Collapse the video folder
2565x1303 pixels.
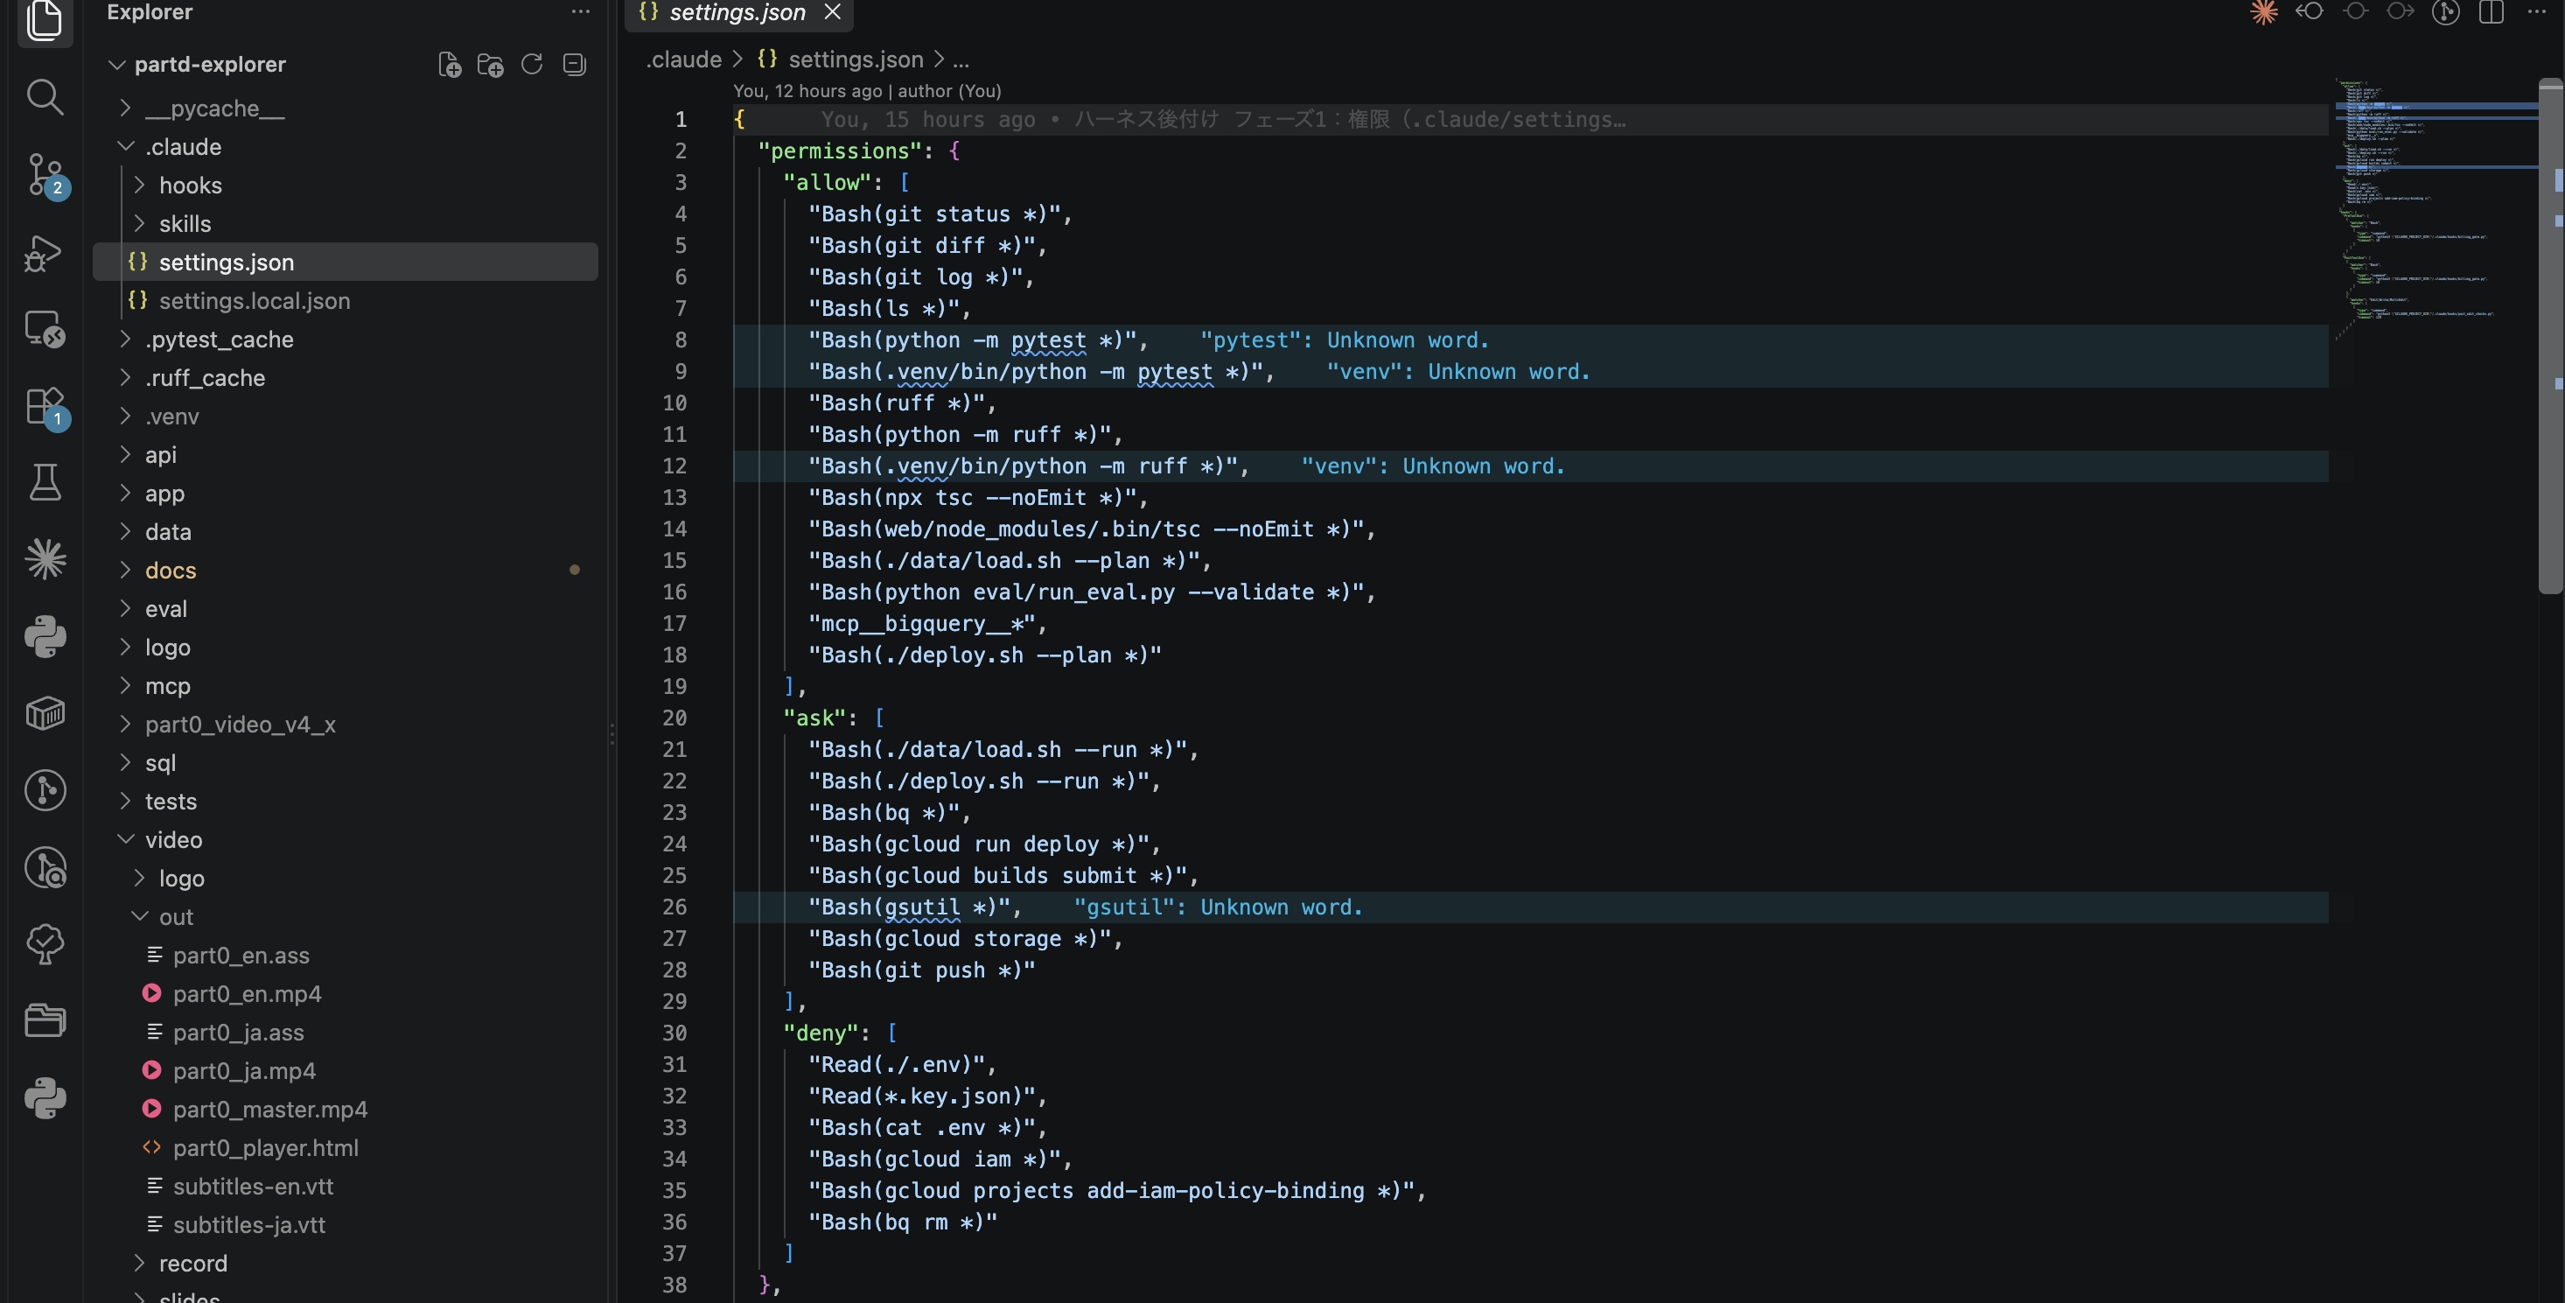(125, 840)
